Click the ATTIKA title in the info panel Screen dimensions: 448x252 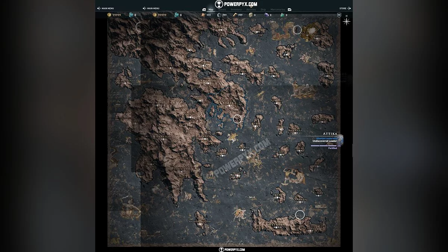pos(330,134)
